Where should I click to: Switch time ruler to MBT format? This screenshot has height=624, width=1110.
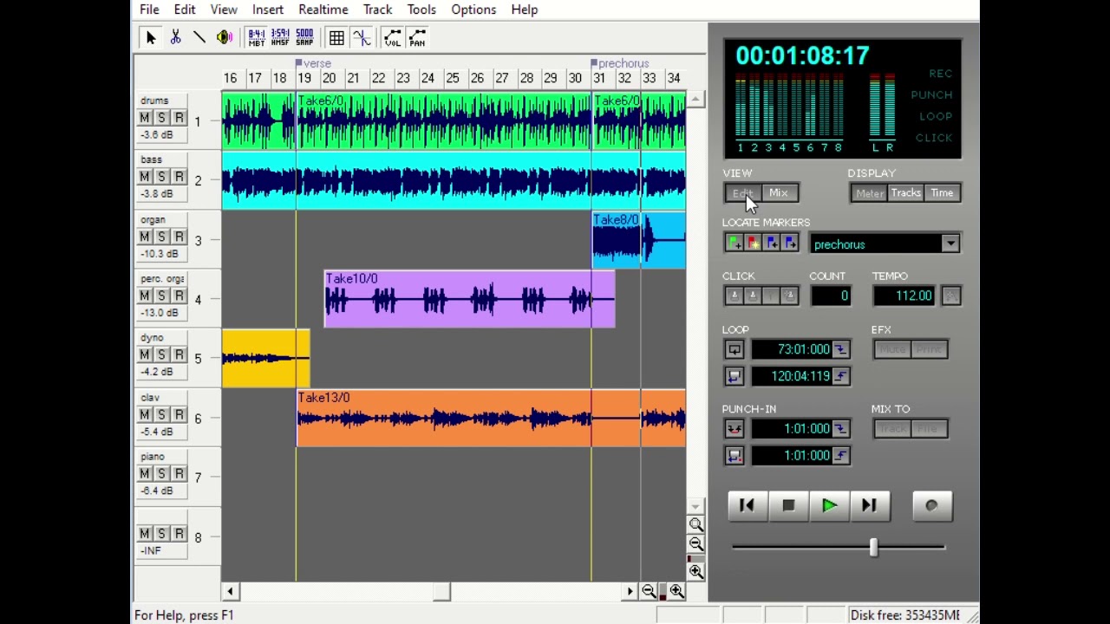click(x=257, y=37)
